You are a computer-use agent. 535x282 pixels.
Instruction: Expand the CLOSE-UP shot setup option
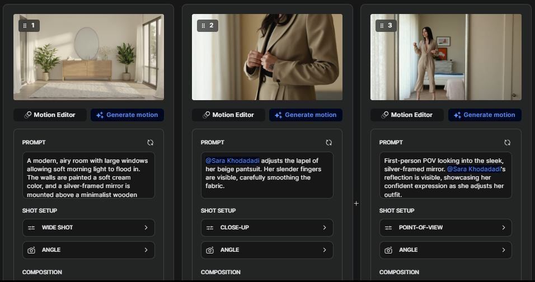point(267,228)
